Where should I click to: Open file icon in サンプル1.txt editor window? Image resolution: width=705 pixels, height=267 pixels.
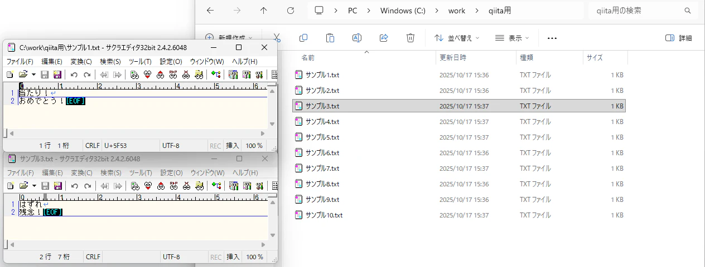(23, 75)
